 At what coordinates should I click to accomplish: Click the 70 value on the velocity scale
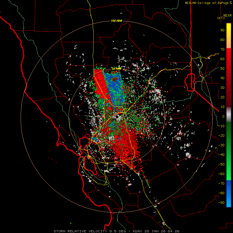pos(222,49)
